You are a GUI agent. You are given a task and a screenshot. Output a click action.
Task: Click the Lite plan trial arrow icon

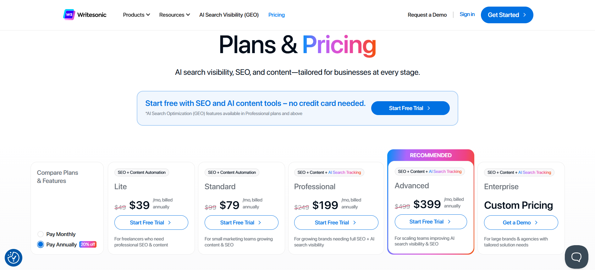tap(169, 223)
